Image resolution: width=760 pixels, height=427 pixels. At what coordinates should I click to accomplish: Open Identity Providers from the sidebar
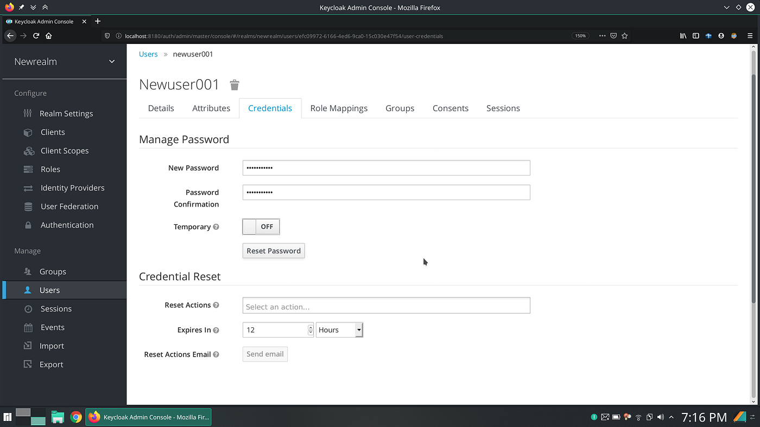(x=28, y=187)
